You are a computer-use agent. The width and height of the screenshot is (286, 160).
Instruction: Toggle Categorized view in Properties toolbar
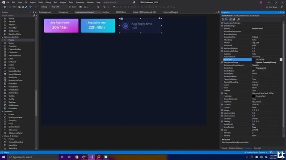pos(223,20)
